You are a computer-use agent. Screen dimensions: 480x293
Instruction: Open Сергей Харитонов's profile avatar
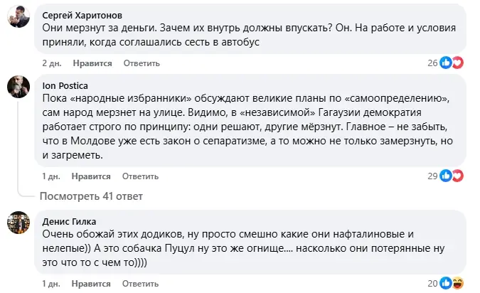tap(18, 16)
